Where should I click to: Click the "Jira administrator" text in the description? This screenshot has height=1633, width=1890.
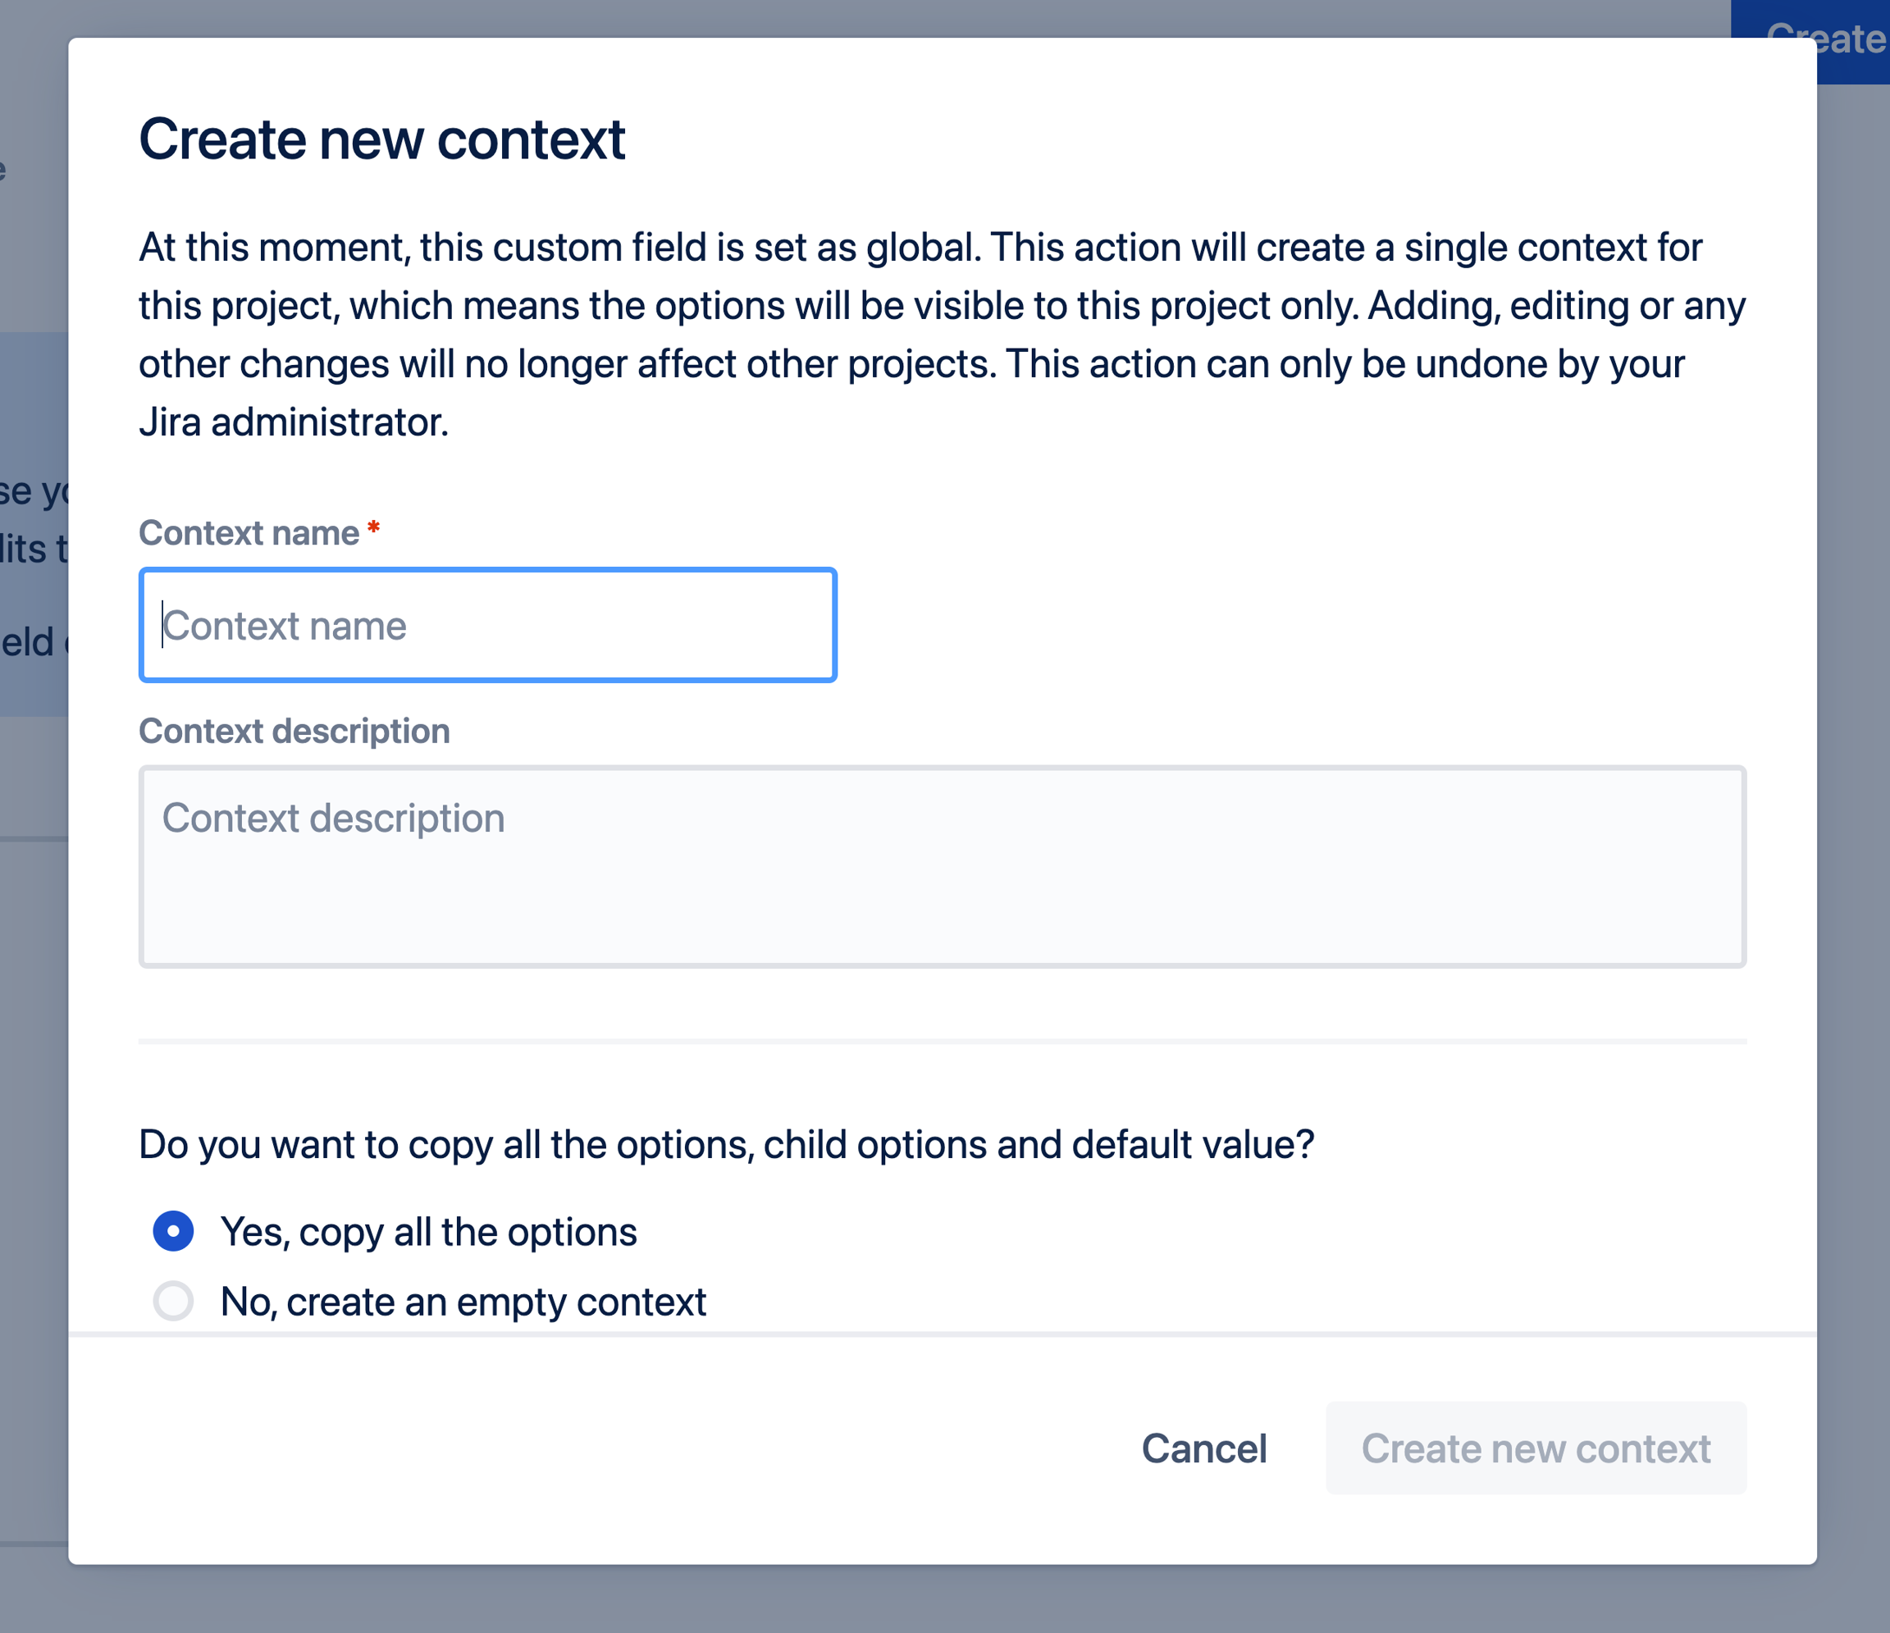[x=294, y=422]
